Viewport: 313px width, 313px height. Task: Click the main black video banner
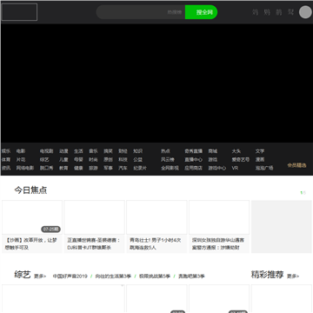(156, 83)
